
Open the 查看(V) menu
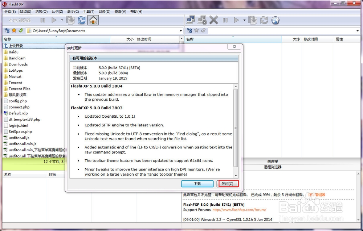pyautogui.click(x=120, y=12)
